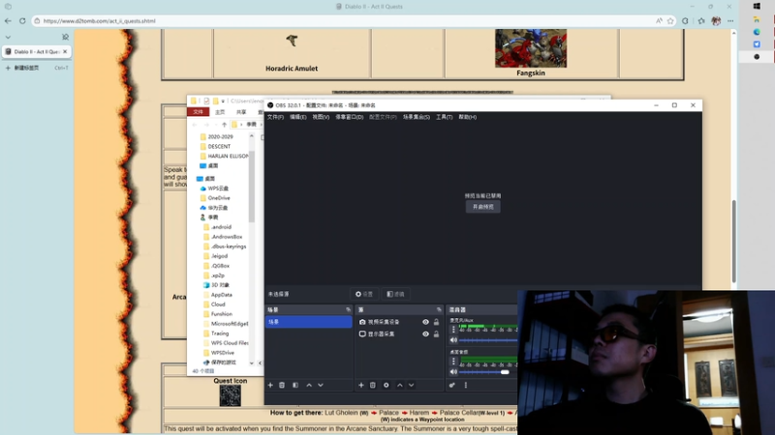Lock the display capture source

click(436, 333)
